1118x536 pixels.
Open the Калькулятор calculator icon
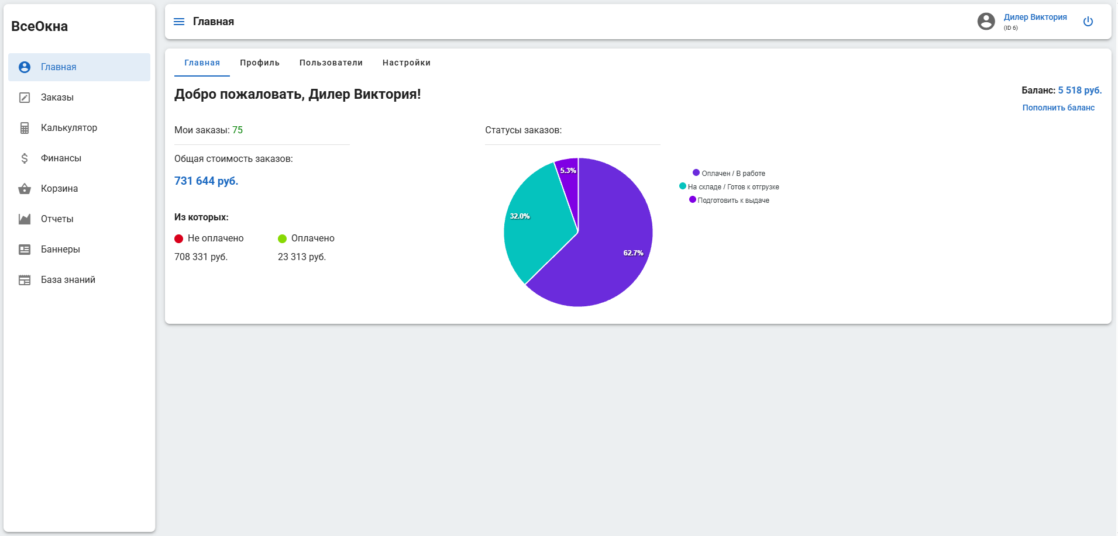[25, 128]
